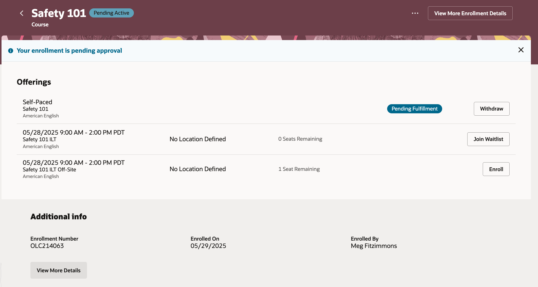Screen dimensions: 538x287
Task: Click Enrolled By name Meg Fitzimmons
Action: (x=374, y=246)
